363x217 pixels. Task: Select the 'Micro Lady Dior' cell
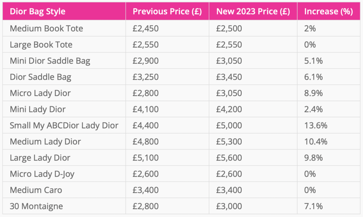40,93
